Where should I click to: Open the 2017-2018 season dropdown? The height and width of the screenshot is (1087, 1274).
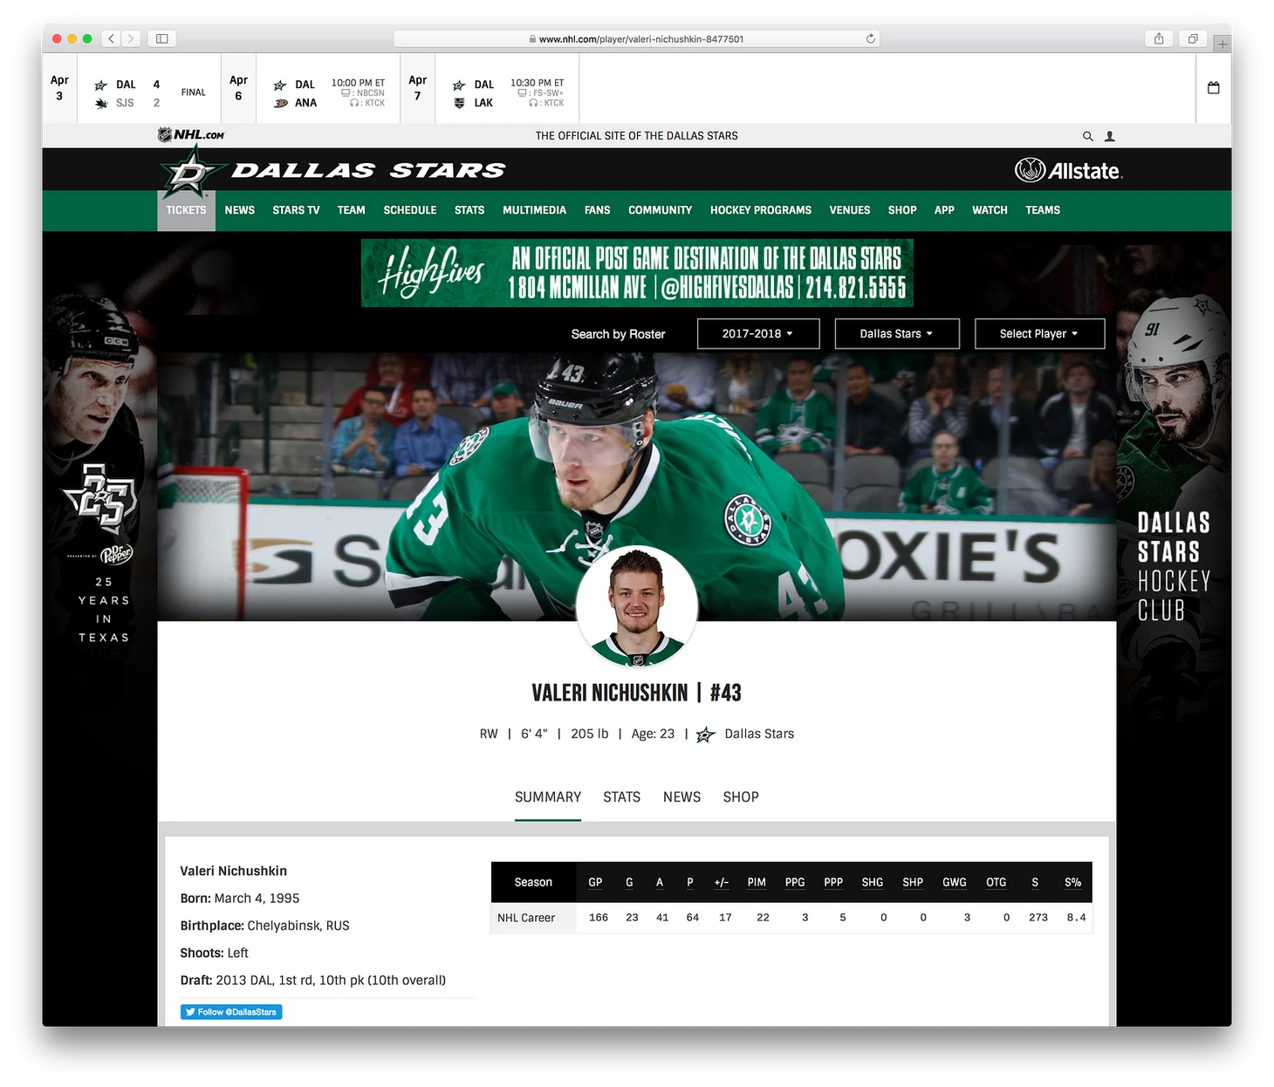click(x=757, y=333)
